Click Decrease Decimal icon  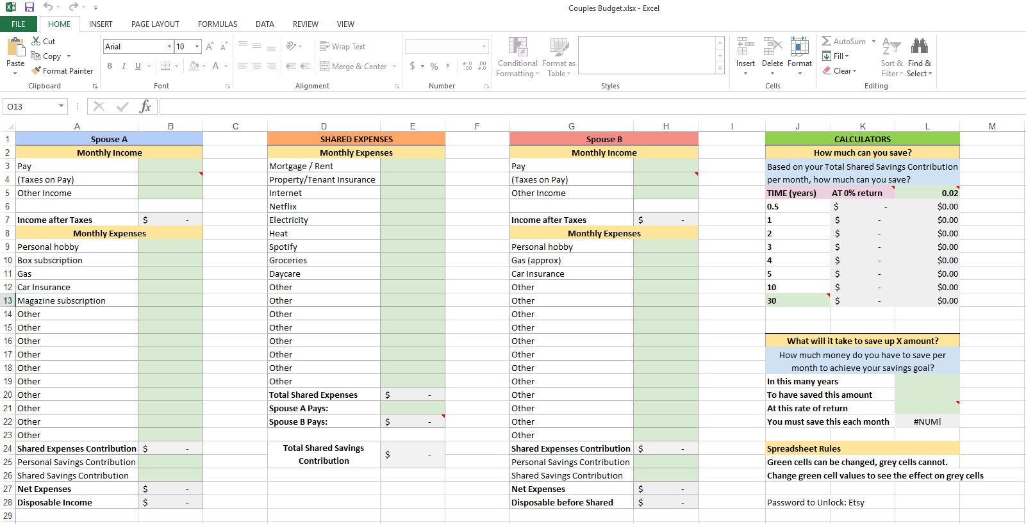point(482,66)
